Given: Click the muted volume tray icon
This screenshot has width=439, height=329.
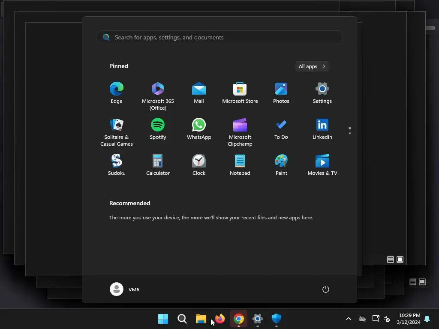Looking at the screenshot, I should 387,319.
